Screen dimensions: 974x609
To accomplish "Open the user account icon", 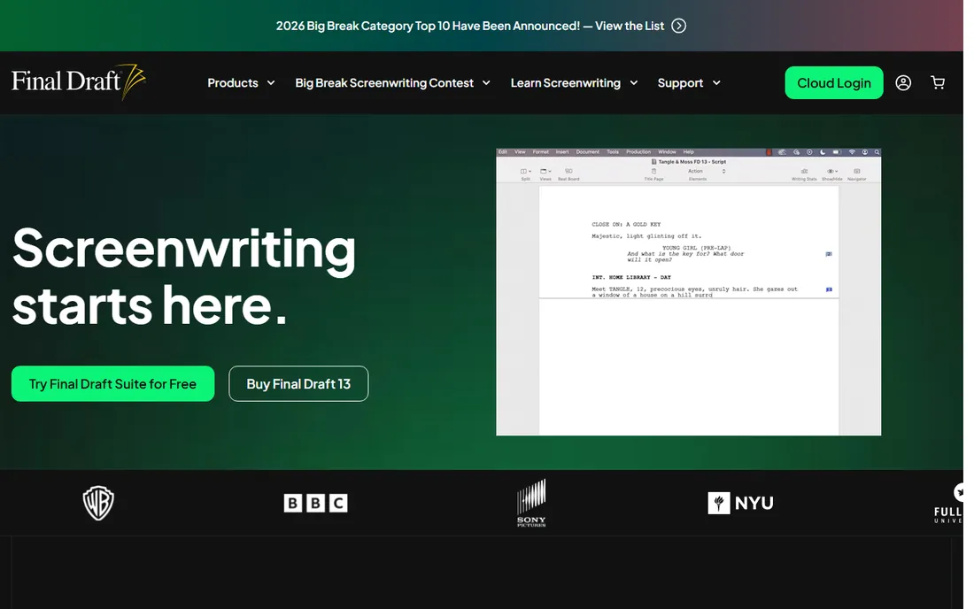I will click(x=903, y=82).
